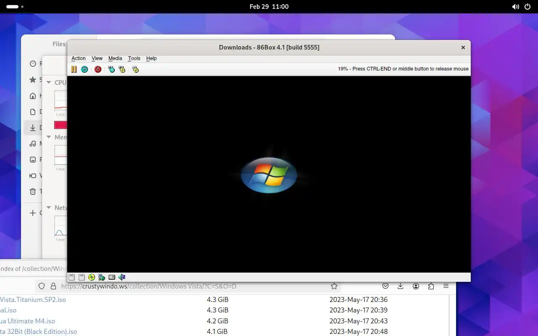This screenshot has height=336, width=538.
Task: Click the 'Index of /collection' Firefox tab
Action: click(x=34, y=269)
